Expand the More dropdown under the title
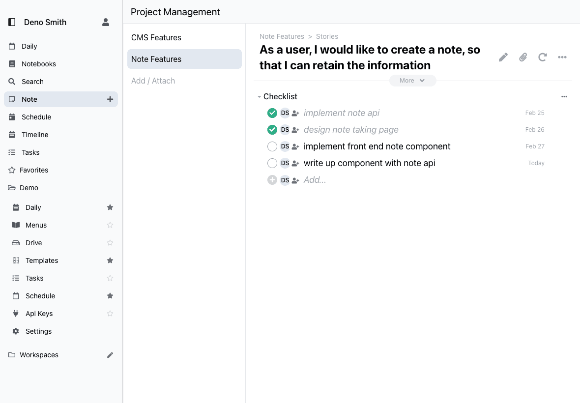Image resolution: width=580 pixels, height=403 pixels. [412, 81]
